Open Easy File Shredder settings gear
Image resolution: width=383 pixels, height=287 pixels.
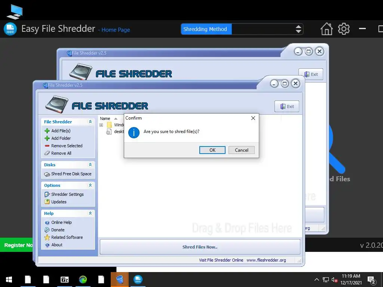pyautogui.click(x=344, y=29)
